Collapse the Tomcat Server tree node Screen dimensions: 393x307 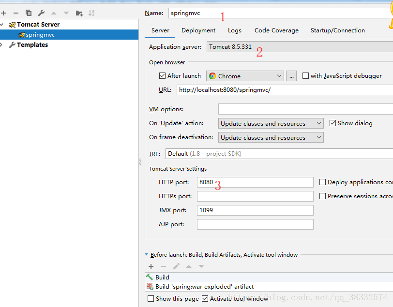click(2, 25)
